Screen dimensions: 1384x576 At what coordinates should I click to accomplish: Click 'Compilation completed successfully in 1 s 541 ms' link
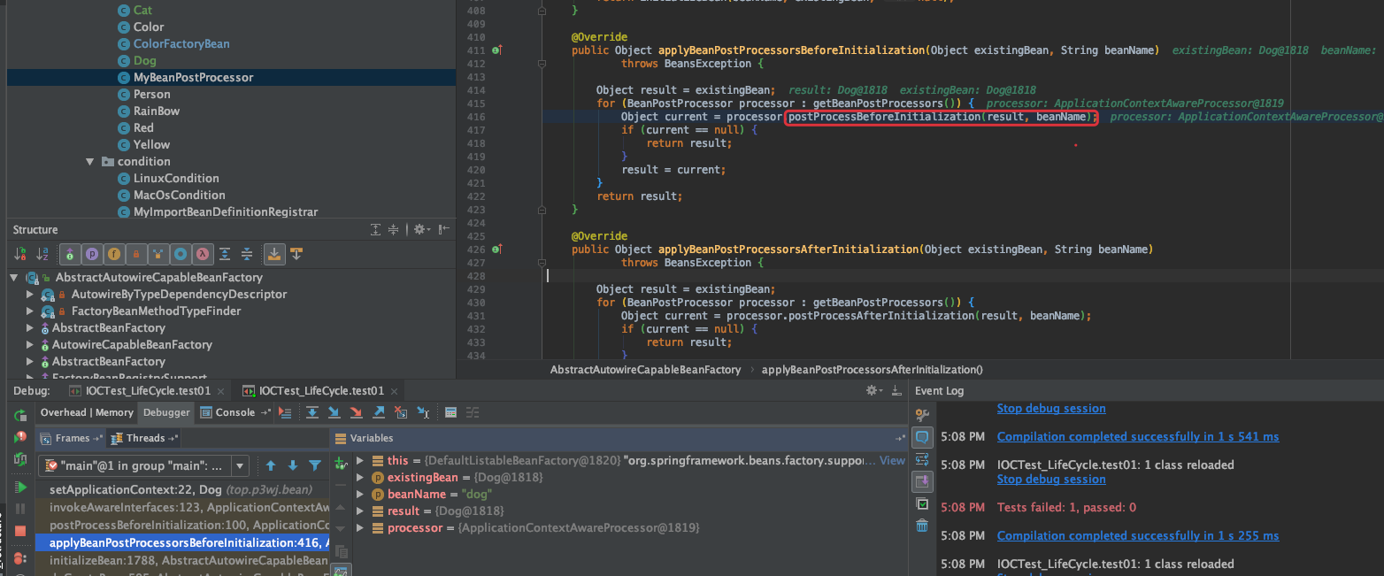(x=1138, y=436)
